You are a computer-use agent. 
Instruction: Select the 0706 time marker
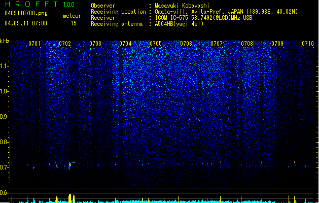186,44
